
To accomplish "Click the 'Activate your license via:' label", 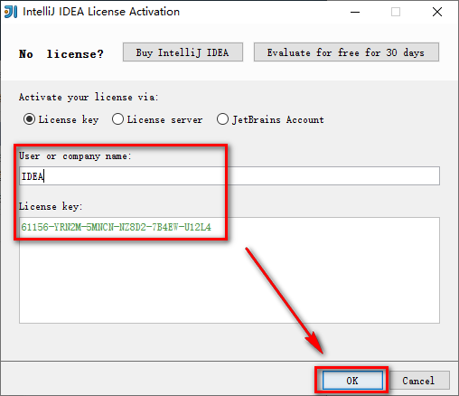I will click(x=89, y=97).
